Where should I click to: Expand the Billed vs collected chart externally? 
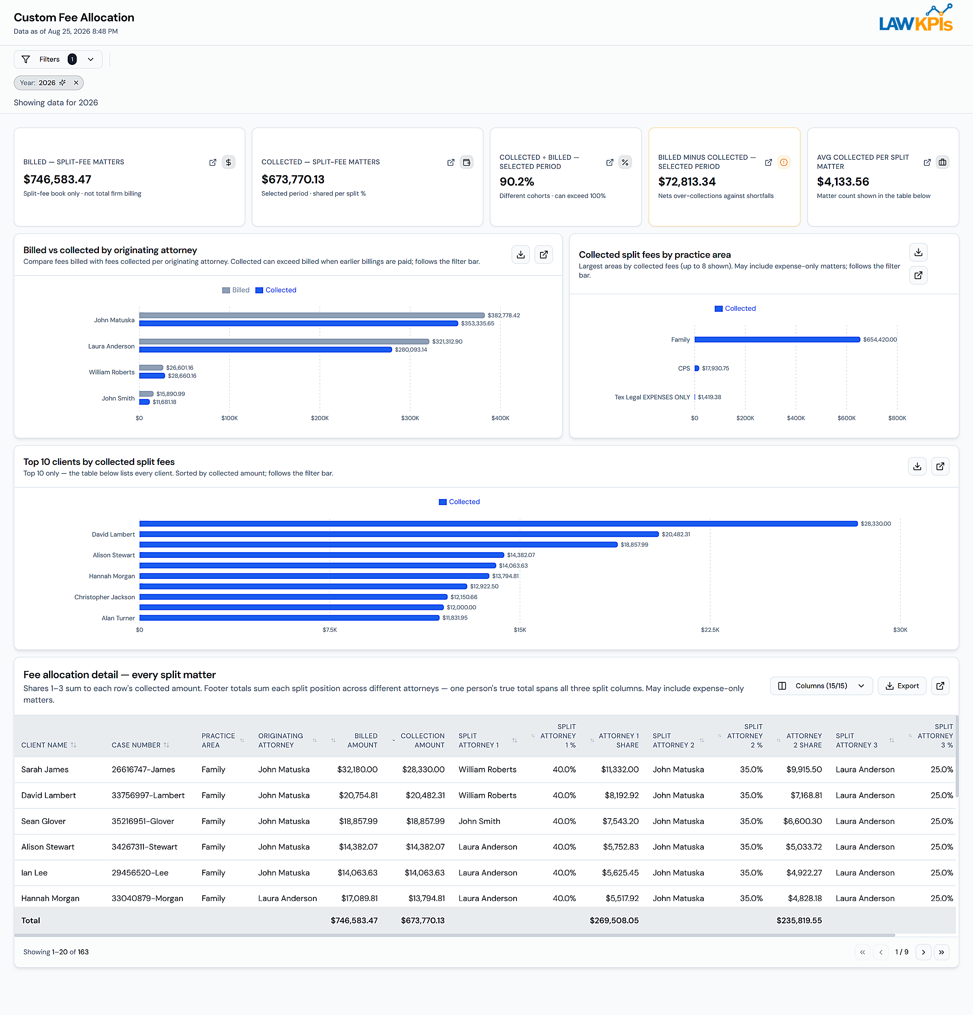[543, 255]
